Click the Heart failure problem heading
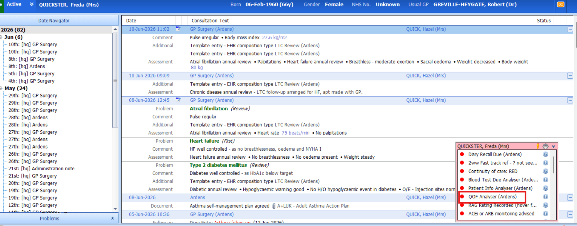577x226 pixels. pos(204,141)
